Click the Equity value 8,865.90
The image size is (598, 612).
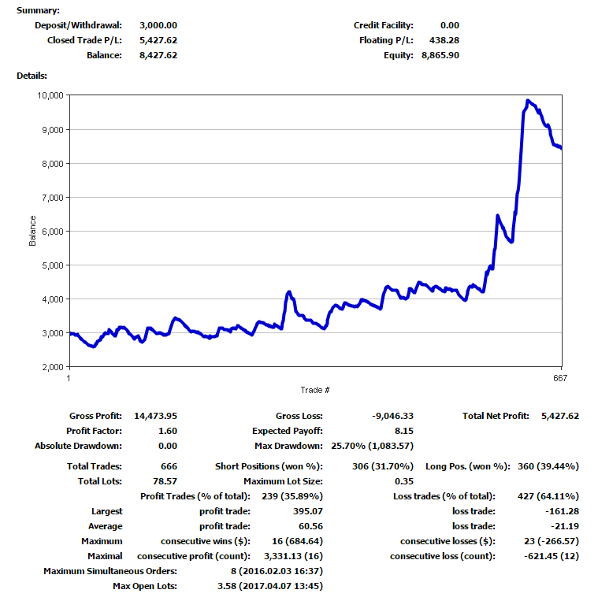pos(440,55)
